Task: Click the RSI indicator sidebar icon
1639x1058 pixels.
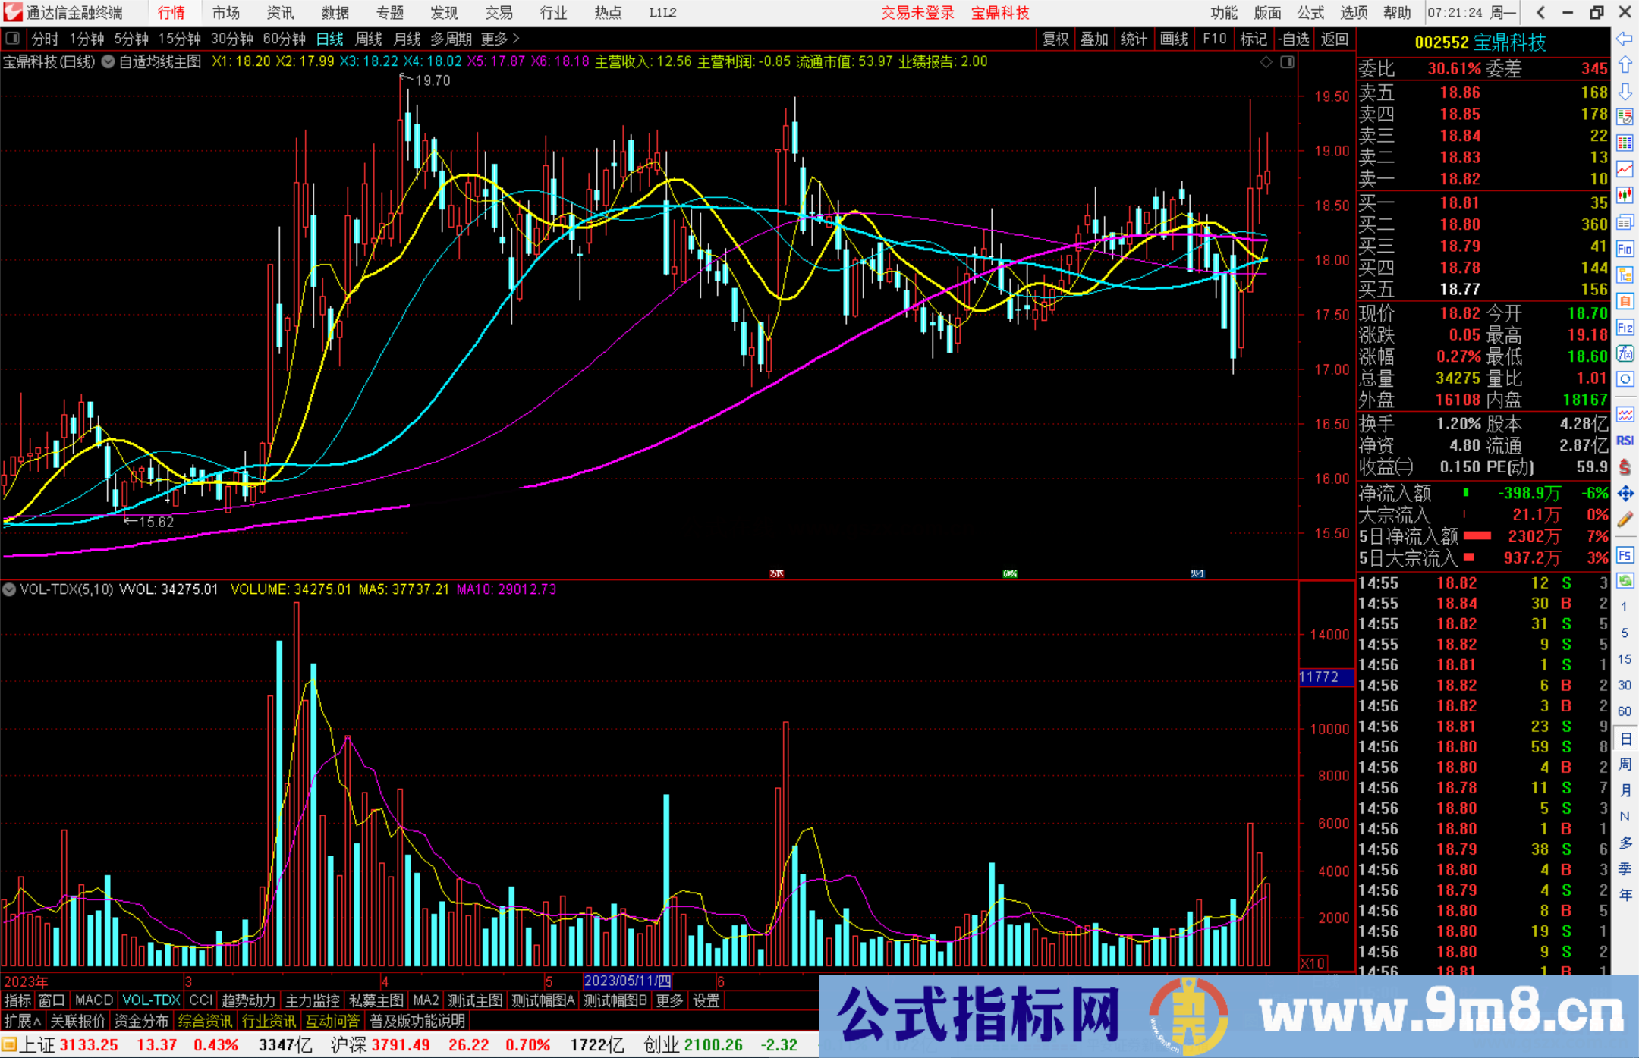Action: (1625, 441)
